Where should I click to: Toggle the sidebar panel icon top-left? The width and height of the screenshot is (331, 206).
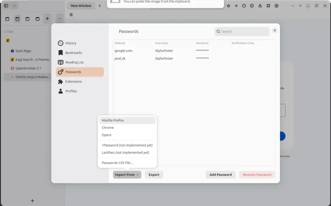pos(6,5)
